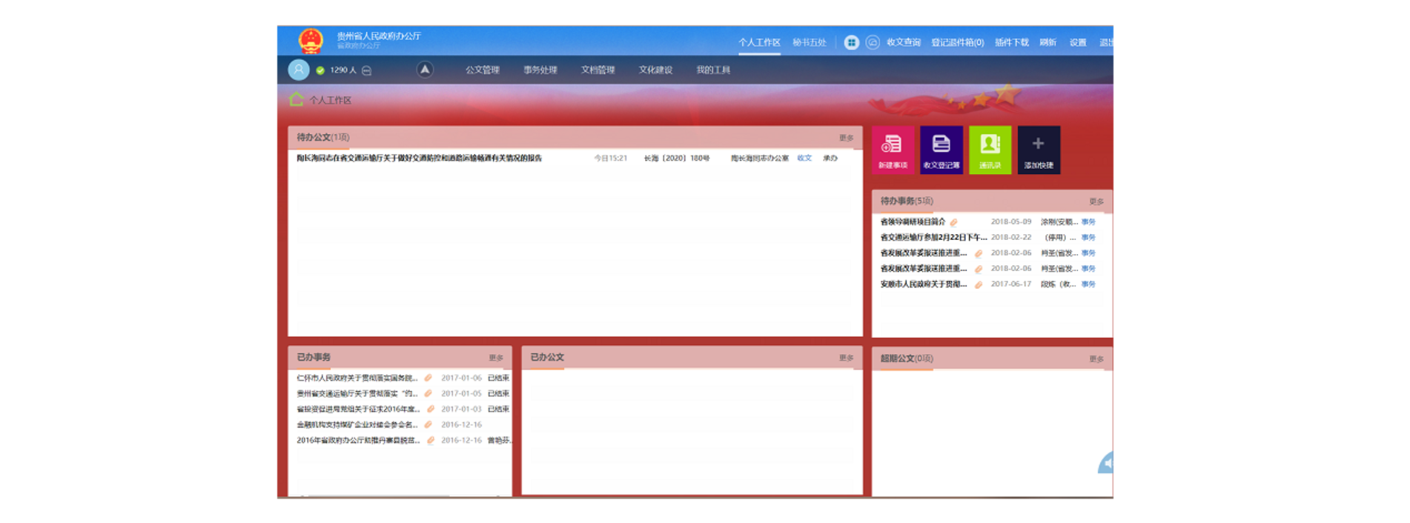Click the 新建事项 shortcut tile
Viewport: 1410px width, 523px height.
[893, 150]
